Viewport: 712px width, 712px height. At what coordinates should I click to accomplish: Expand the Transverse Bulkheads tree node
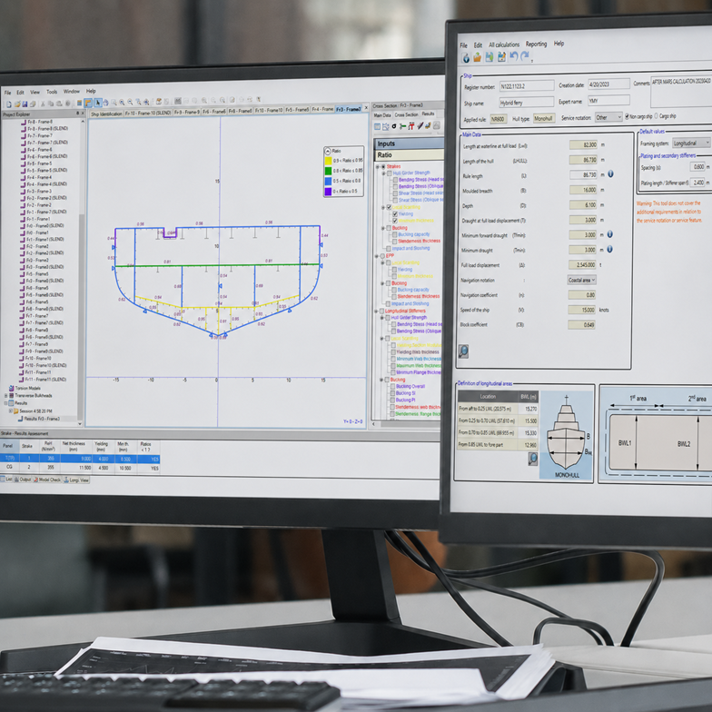tap(5, 396)
